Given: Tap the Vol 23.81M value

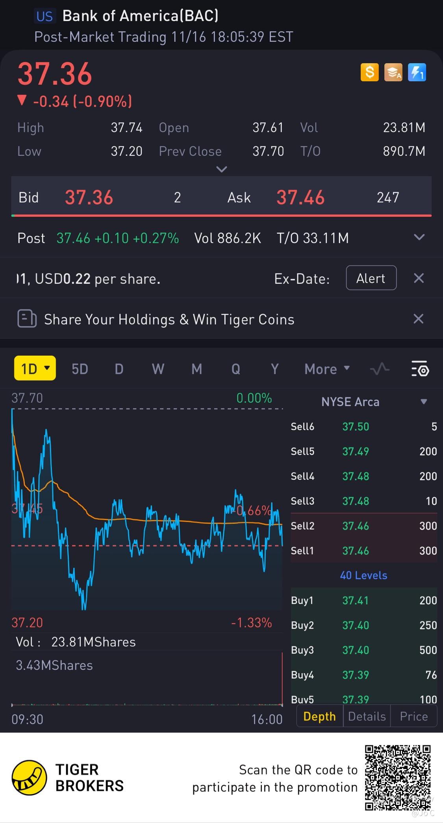Looking at the screenshot, I should click(404, 127).
